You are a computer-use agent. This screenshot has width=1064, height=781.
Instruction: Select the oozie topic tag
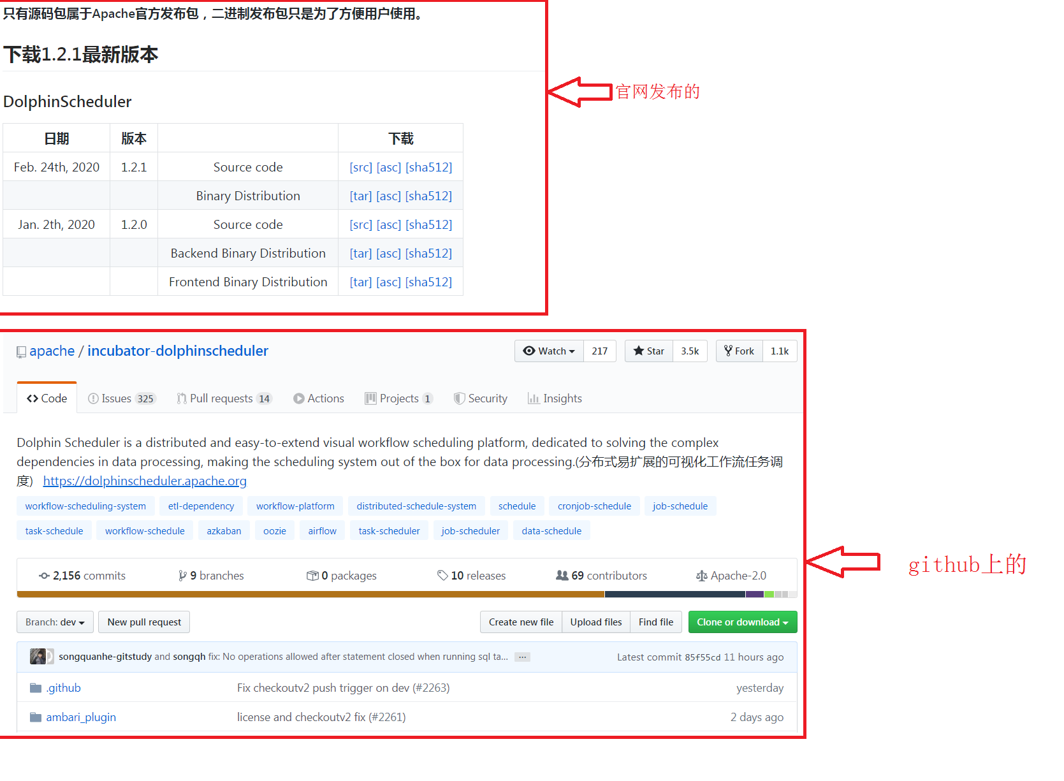coord(275,531)
